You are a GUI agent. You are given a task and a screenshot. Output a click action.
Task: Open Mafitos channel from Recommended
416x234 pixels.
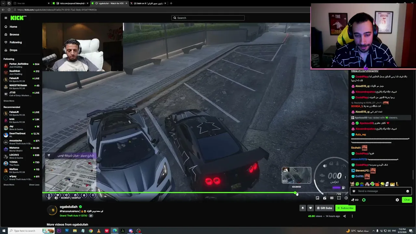(21, 171)
